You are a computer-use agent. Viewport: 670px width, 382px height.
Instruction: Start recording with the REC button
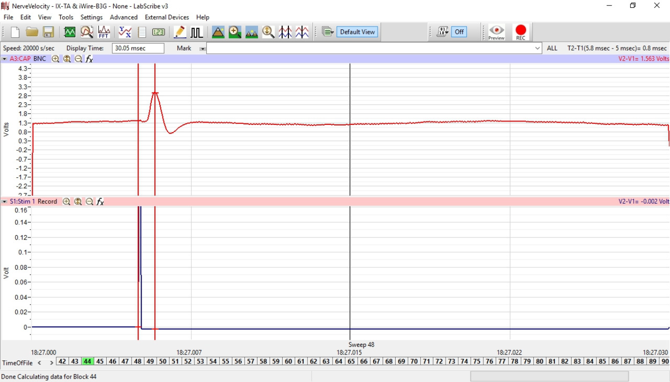pos(521,32)
